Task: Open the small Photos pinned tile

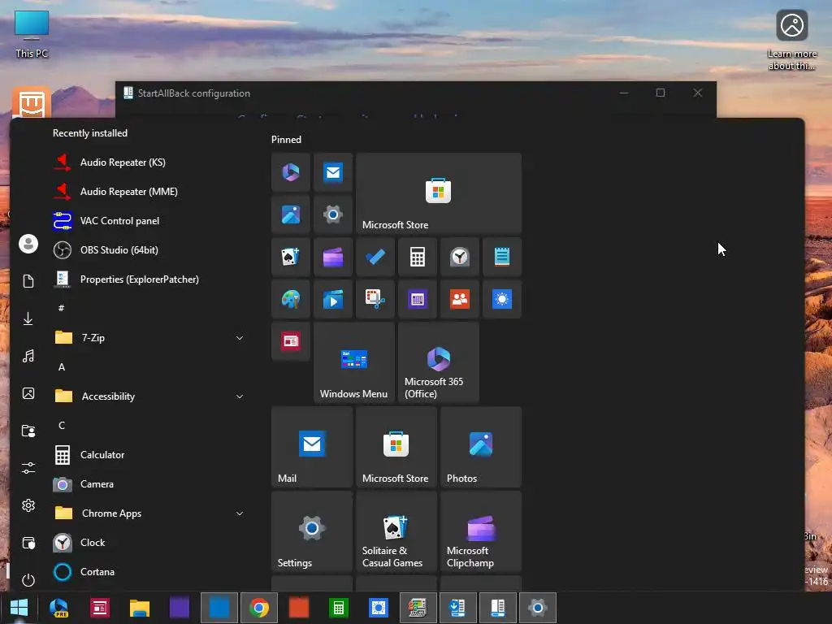Action: click(291, 214)
